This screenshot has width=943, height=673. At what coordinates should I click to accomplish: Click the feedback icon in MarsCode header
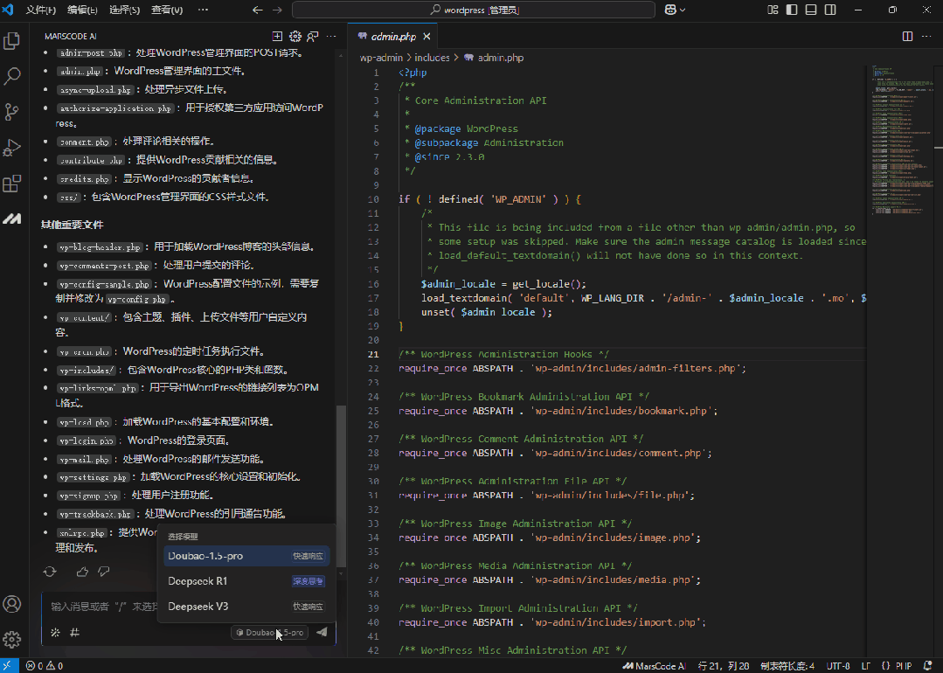[313, 37]
